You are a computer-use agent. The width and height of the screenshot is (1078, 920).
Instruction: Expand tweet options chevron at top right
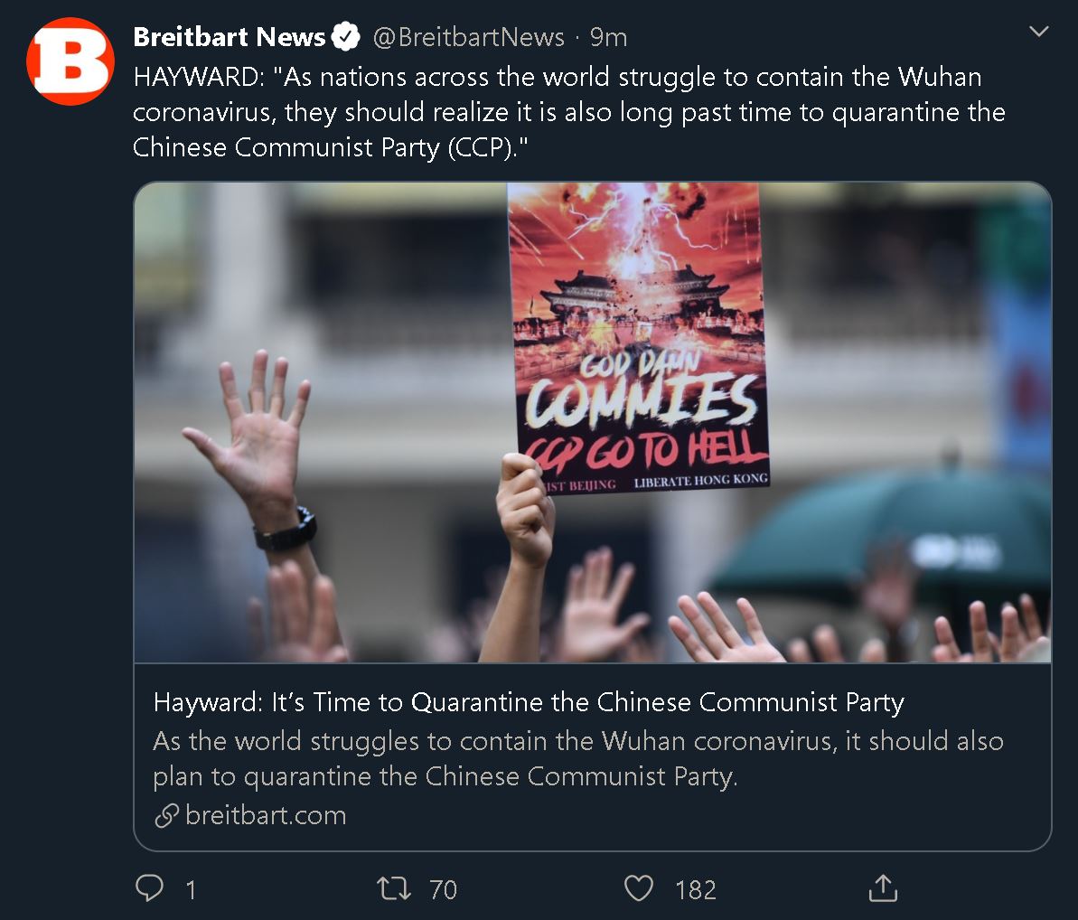[1039, 31]
